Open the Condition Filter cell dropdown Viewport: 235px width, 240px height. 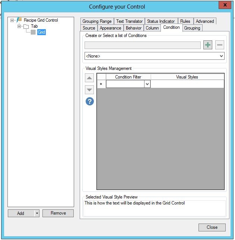coord(147,84)
